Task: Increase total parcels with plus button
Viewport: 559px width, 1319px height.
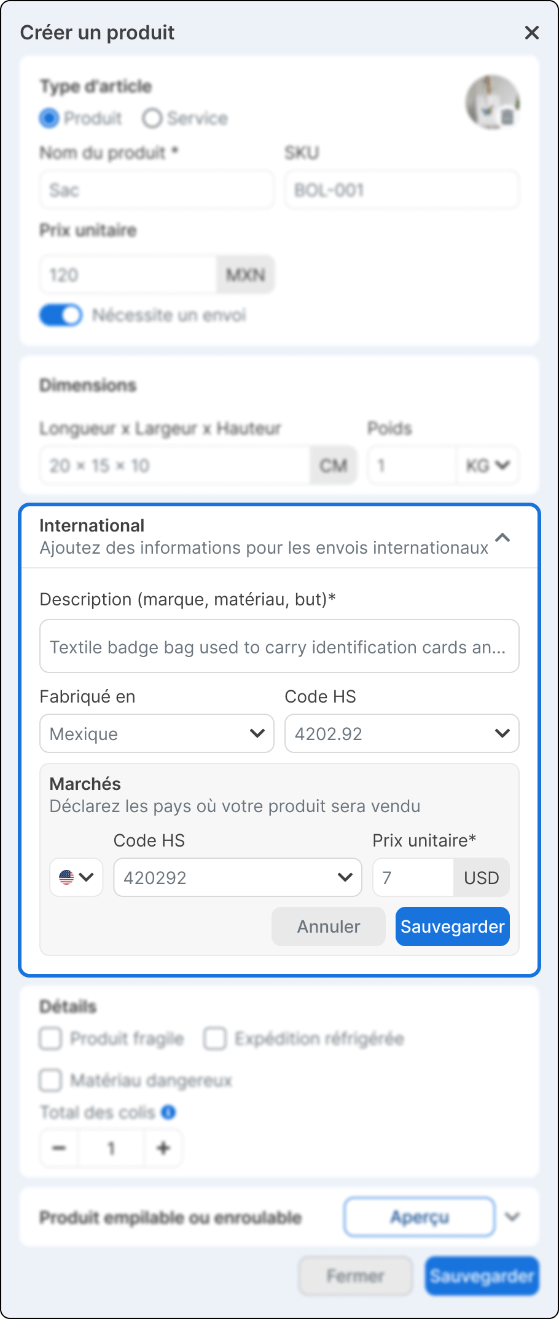Action: coord(163,1148)
